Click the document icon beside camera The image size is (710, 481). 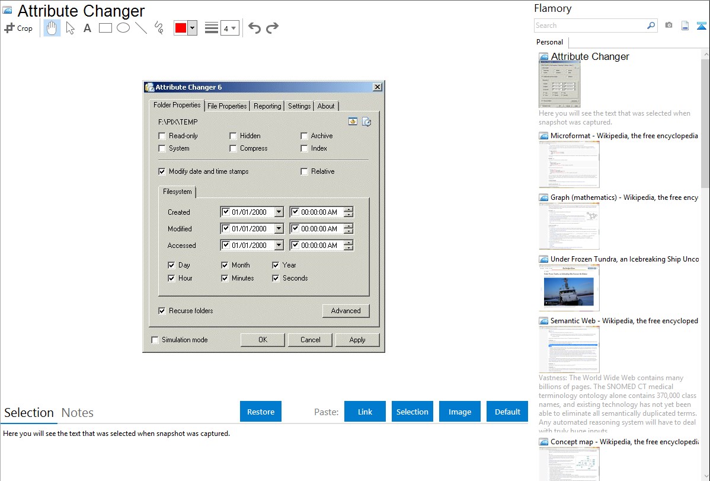pyautogui.click(x=685, y=26)
